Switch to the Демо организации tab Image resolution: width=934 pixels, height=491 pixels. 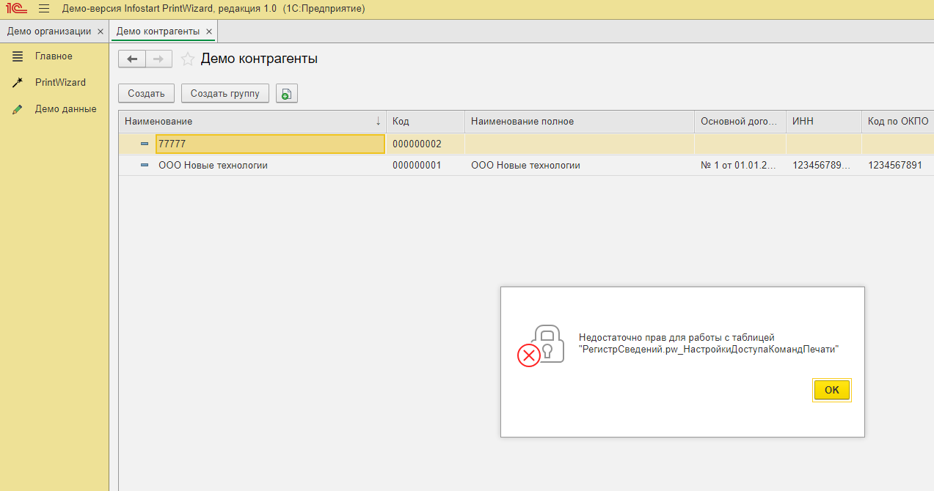[49, 32]
